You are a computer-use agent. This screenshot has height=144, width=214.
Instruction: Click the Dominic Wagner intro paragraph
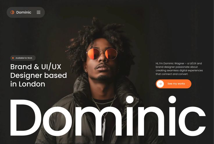coord(179,69)
